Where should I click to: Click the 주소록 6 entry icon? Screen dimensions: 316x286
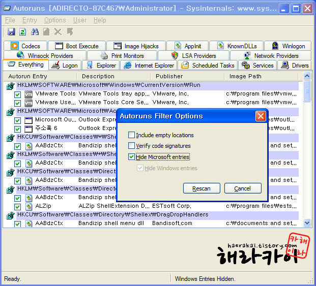tap(28, 129)
